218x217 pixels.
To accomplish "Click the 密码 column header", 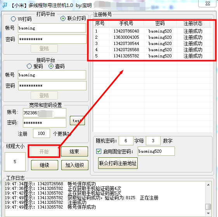I will coord(160,23).
